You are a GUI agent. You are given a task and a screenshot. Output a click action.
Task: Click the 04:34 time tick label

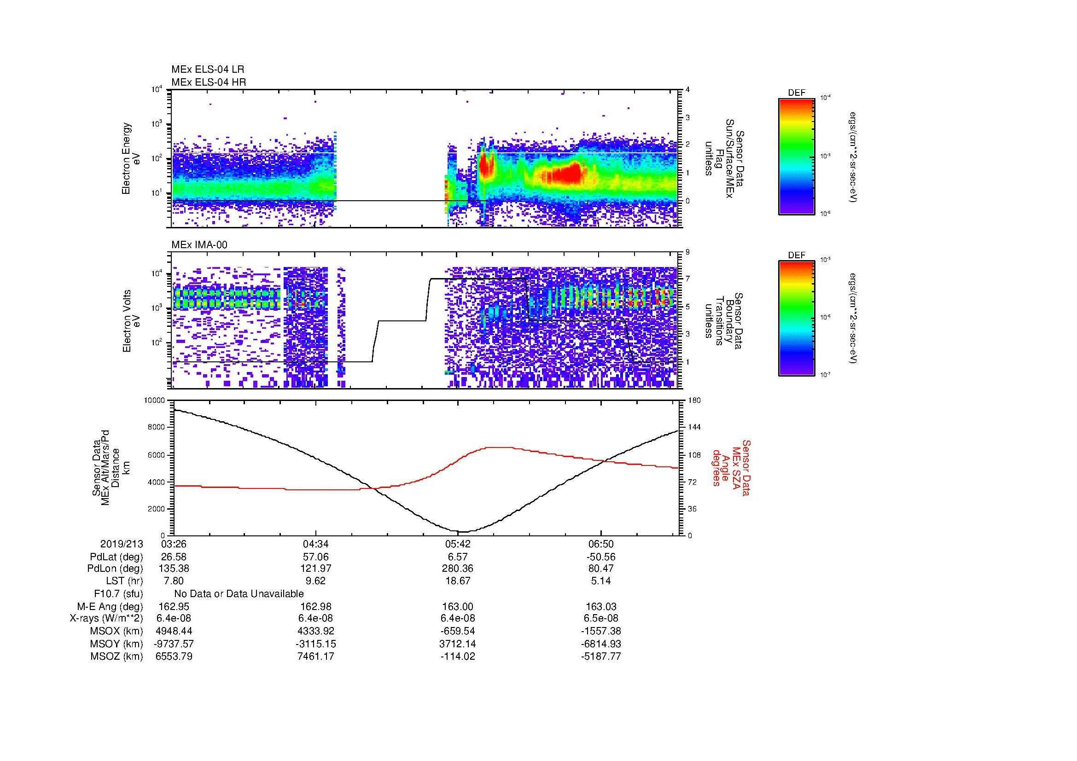pyautogui.click(x=316, y=544)
